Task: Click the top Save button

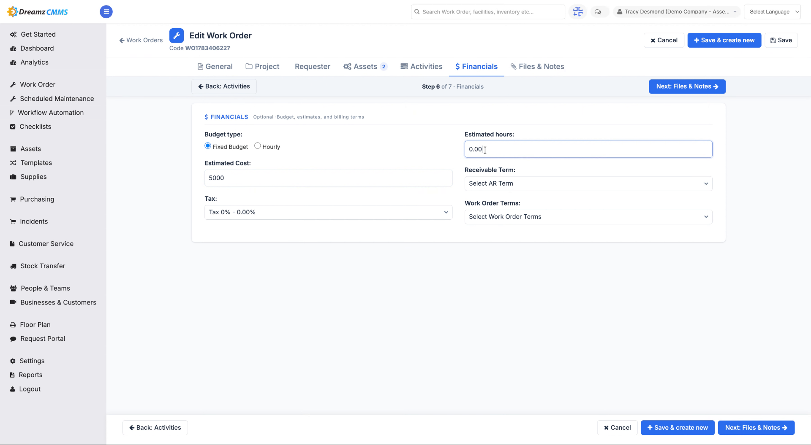Action: pos(781,40)
